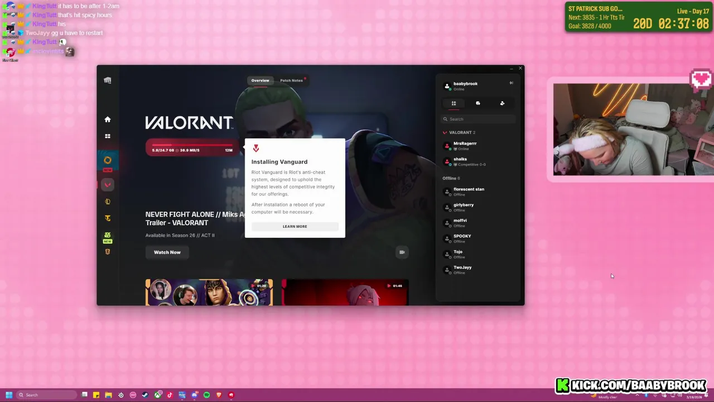Collapse the Offline friends group
Image resolution: width=714 pixels, height=402 pixels.
coord(451,178)
